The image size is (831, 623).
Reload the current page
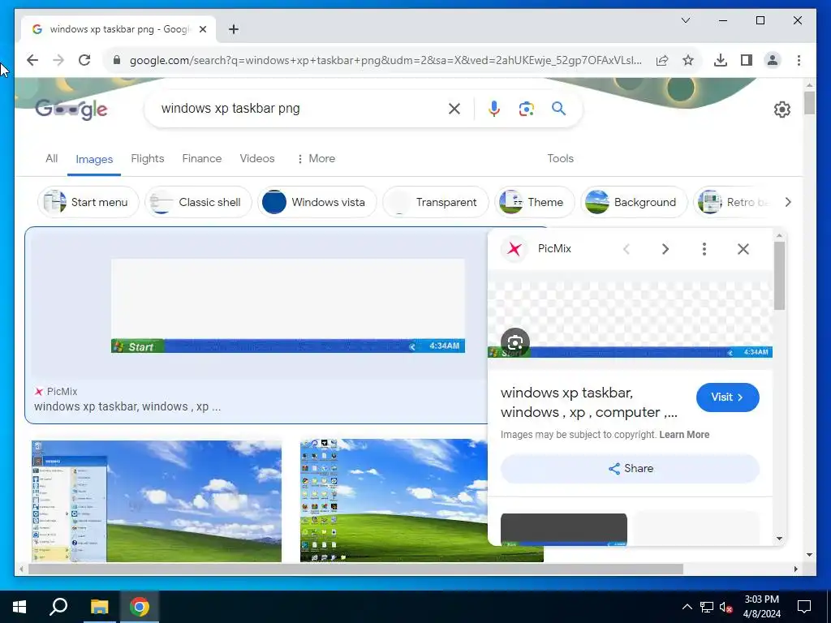click(x=84, y=60)
